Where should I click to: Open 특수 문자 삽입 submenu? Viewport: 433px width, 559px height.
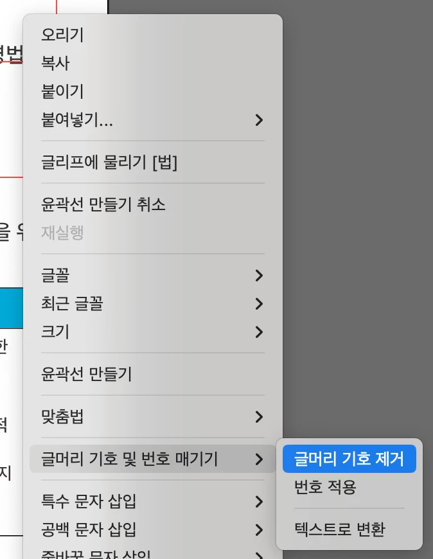(x=152, y=501)
